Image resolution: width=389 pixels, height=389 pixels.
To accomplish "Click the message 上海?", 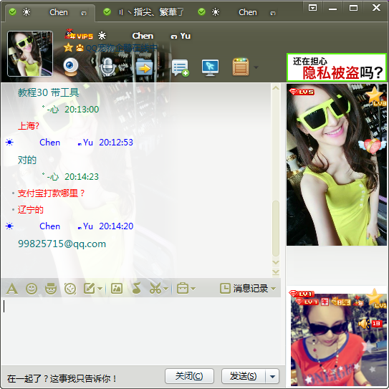I will 28,126.
